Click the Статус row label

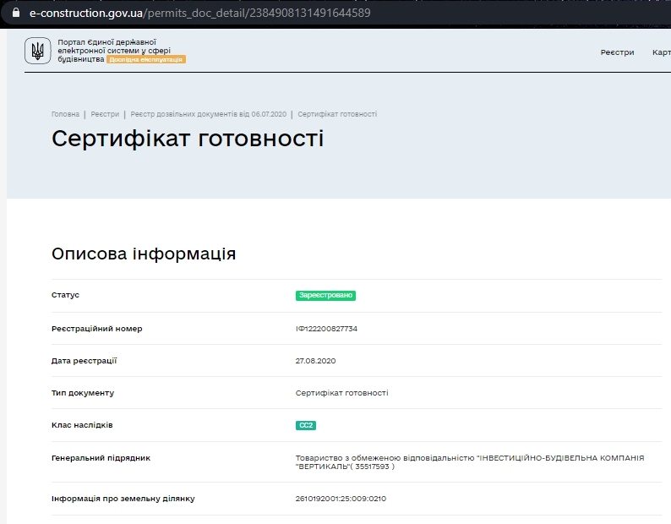click(65, 295)
